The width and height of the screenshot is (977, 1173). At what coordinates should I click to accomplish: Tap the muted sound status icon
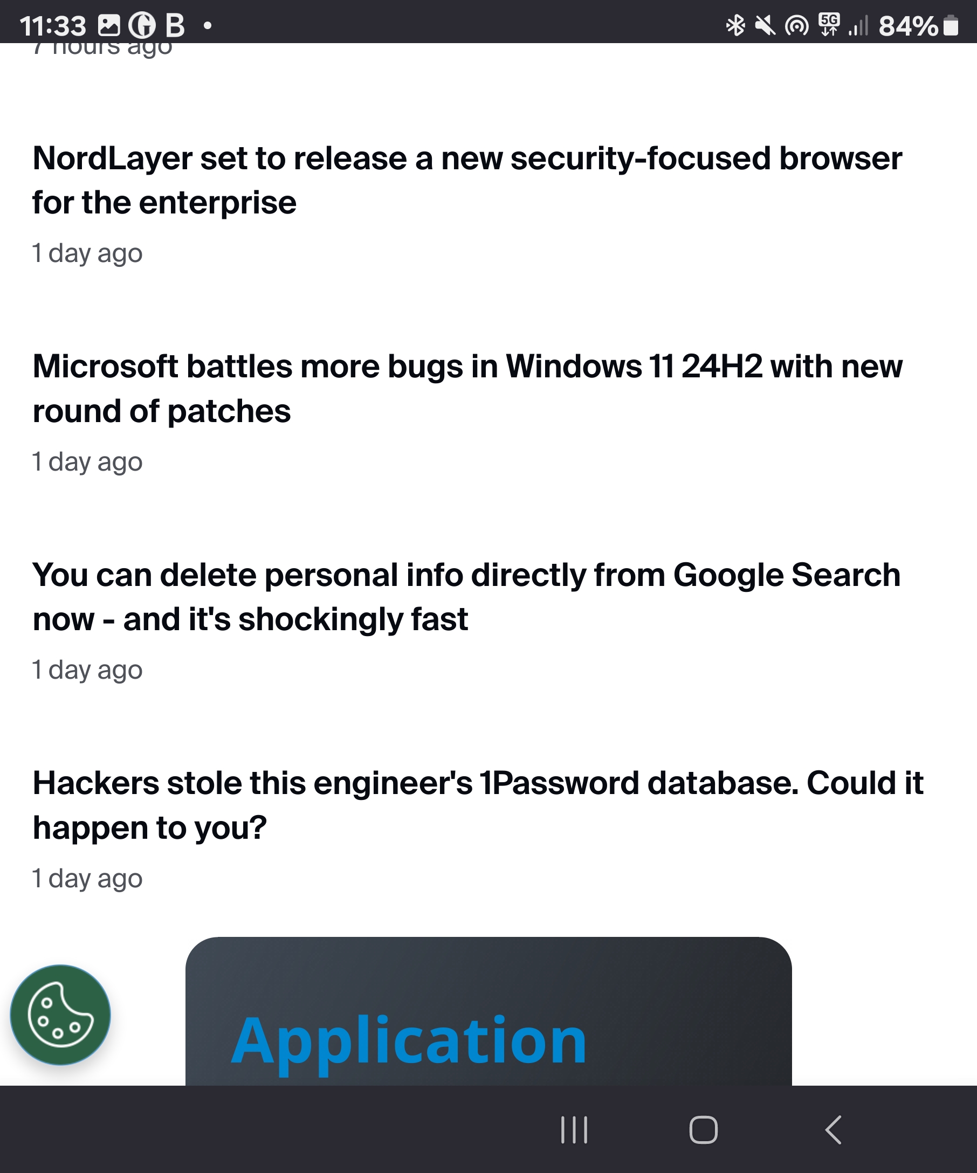point(765,25)
